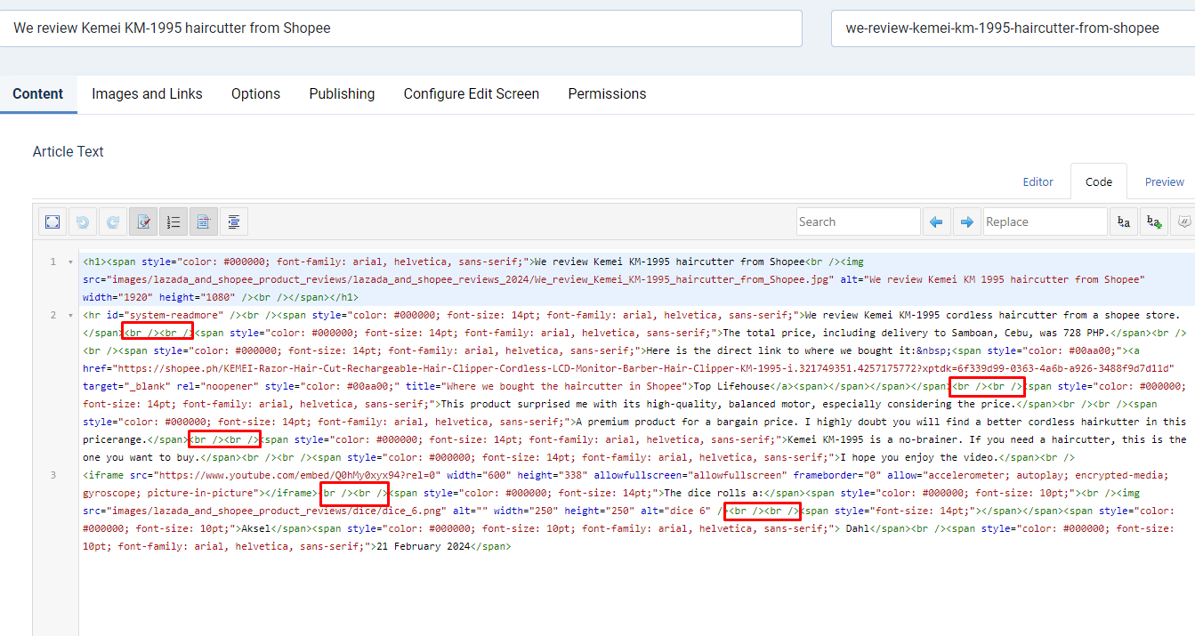Find previous match with left arrow

click(x=936, y=221)
